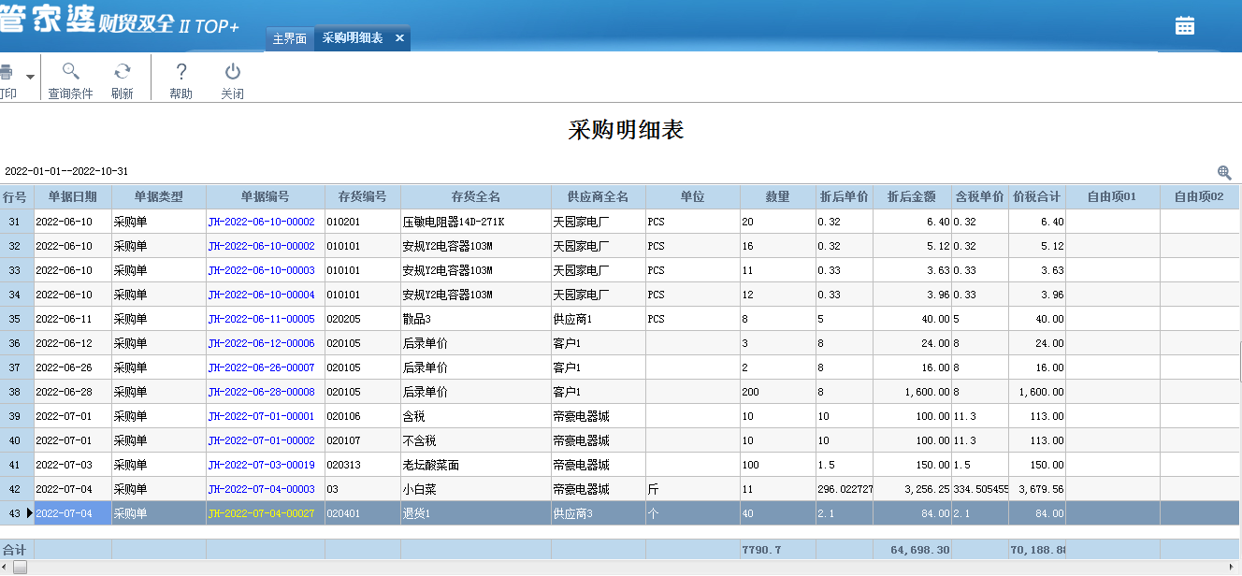Select the 采购明细表 tab
Screen dimensions: 1242x576
coord(353,38)
